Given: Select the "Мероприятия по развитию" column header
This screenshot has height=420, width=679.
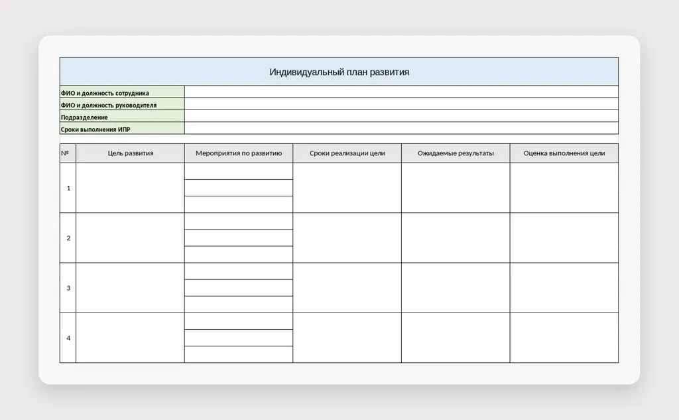Looking at the screenshot, I should pyautogui.click(x=239, y=153).
